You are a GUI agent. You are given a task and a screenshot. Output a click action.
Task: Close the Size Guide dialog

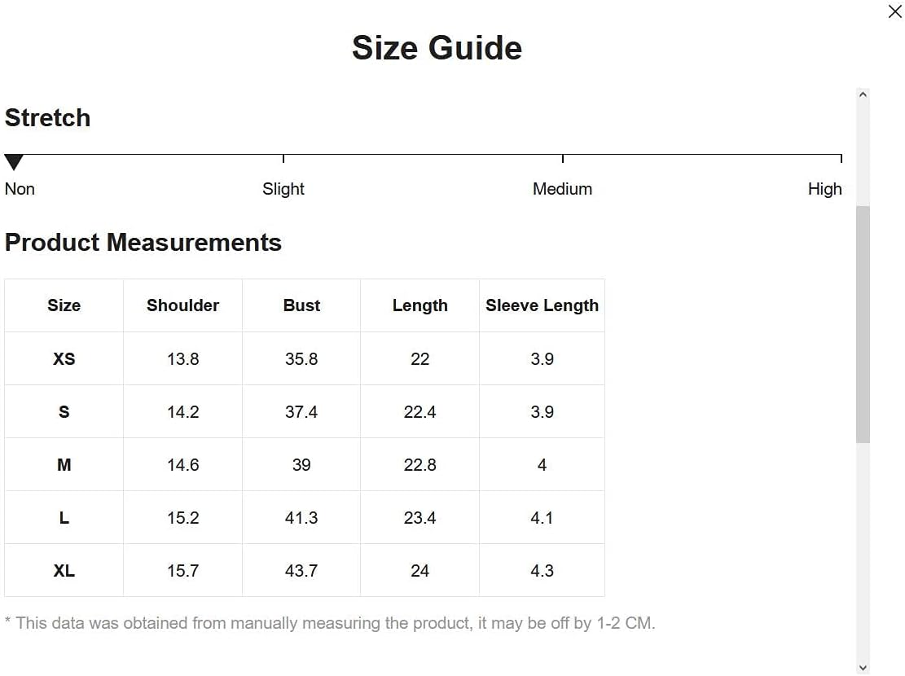click(894, 11)
